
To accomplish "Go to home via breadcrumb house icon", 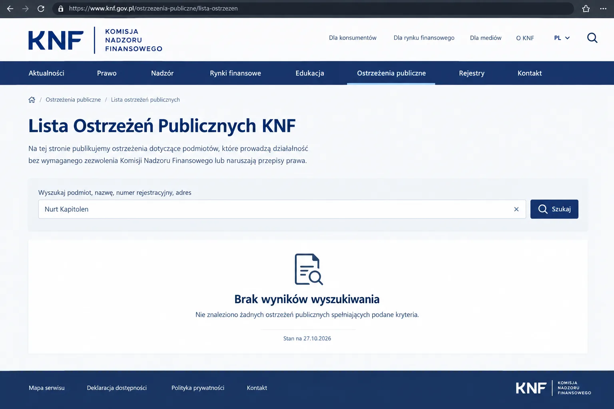I will (x=32, y=100).
